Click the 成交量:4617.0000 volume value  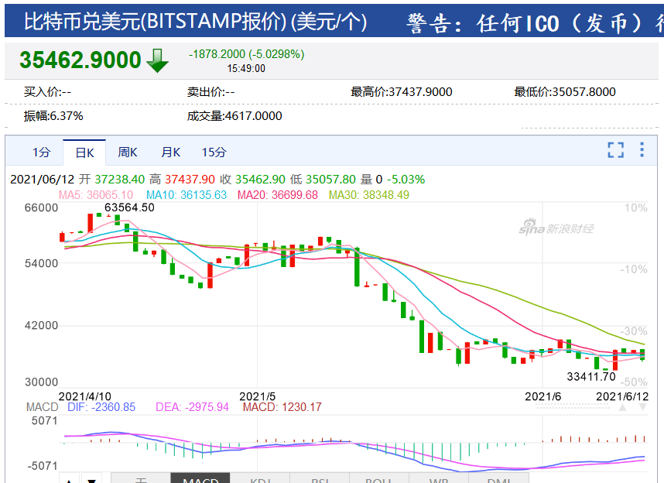point(234,115)
